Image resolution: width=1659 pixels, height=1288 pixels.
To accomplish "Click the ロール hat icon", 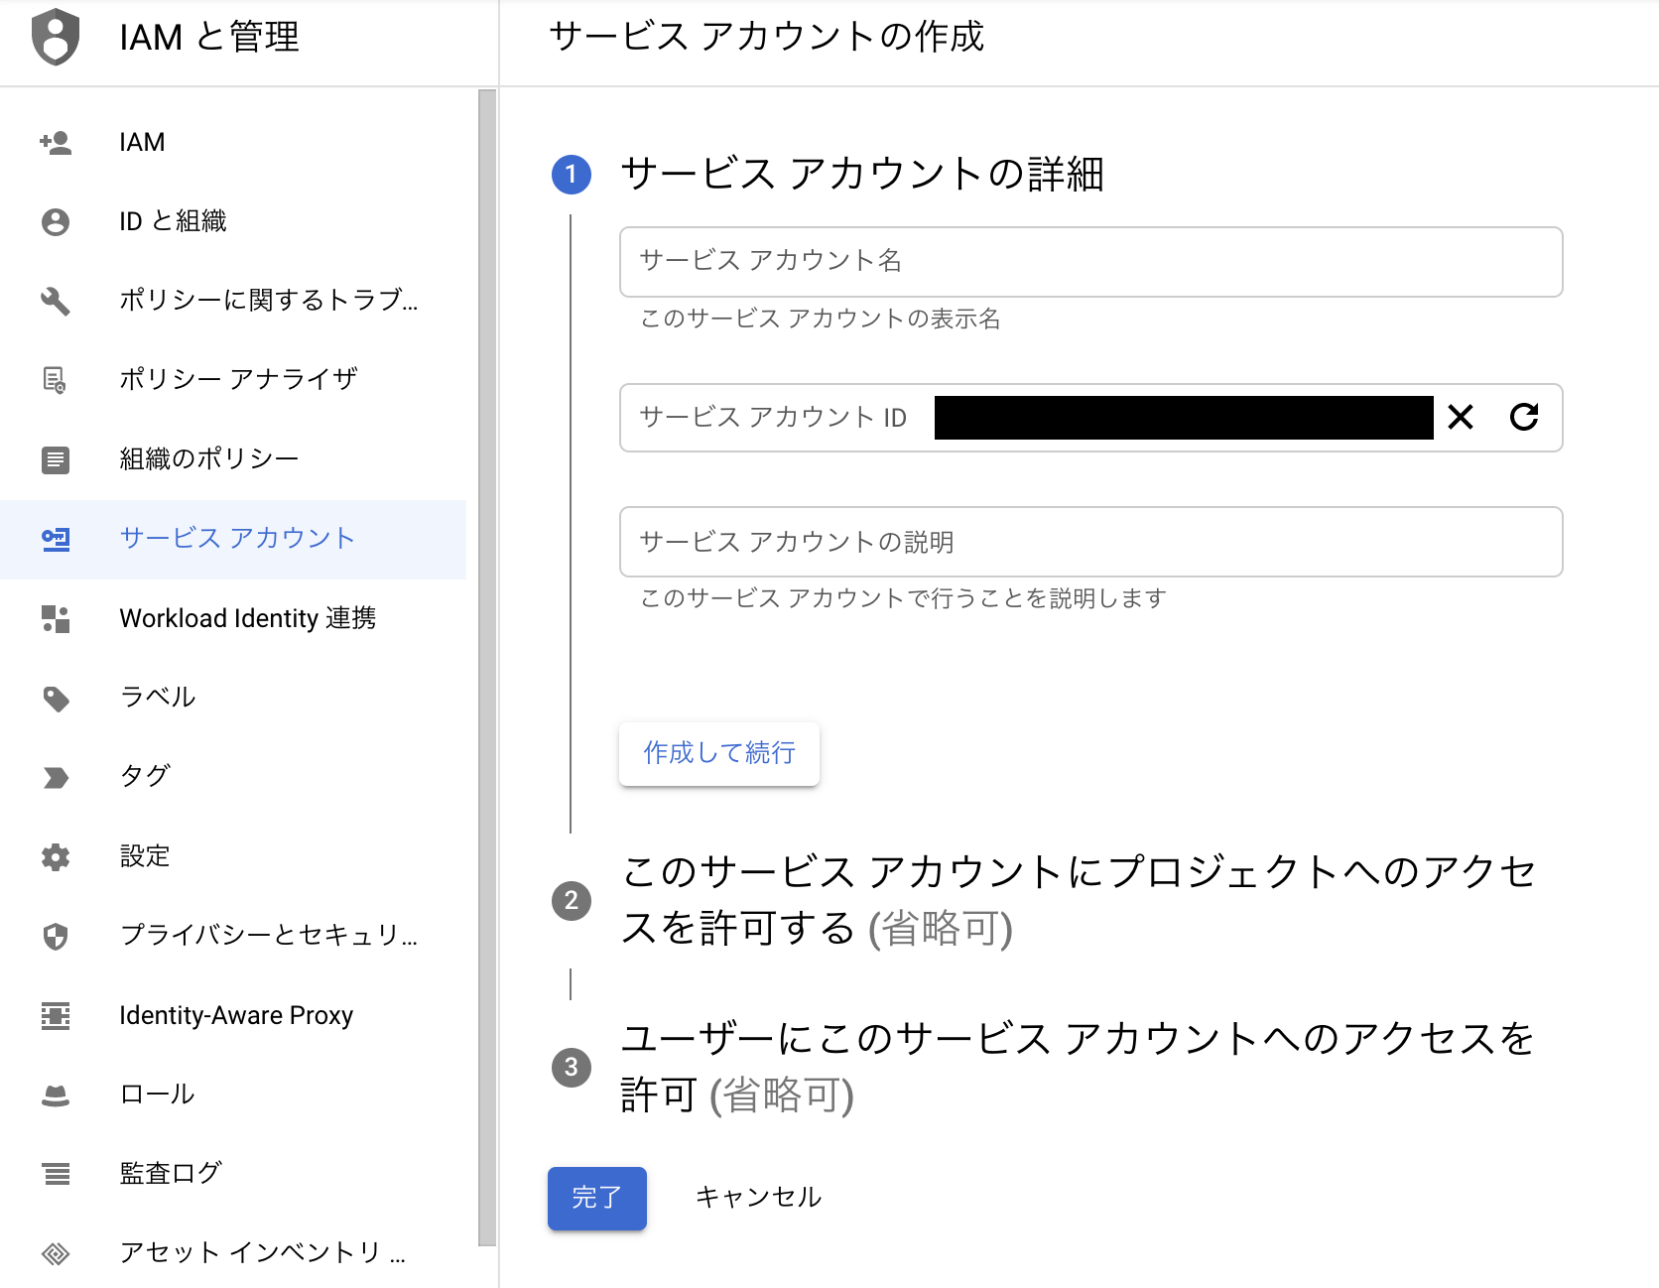I will [x=56, y=1095].
